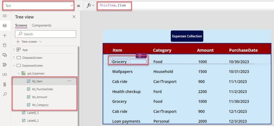
Task: Click the amount 1500
Action: [203, 72]
